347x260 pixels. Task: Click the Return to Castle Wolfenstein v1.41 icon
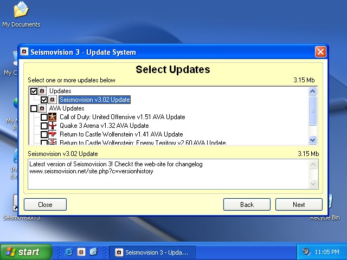pyautogui.click(x=53, y=134)
